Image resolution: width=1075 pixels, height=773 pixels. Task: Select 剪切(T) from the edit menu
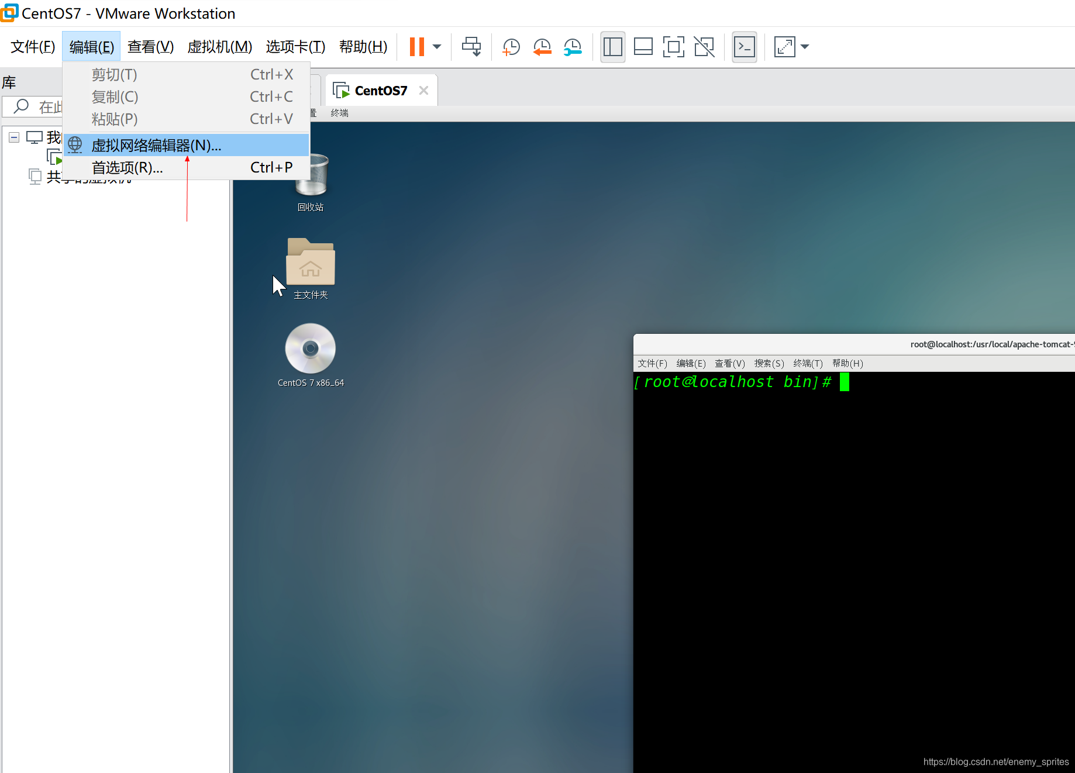click(187, 75)
